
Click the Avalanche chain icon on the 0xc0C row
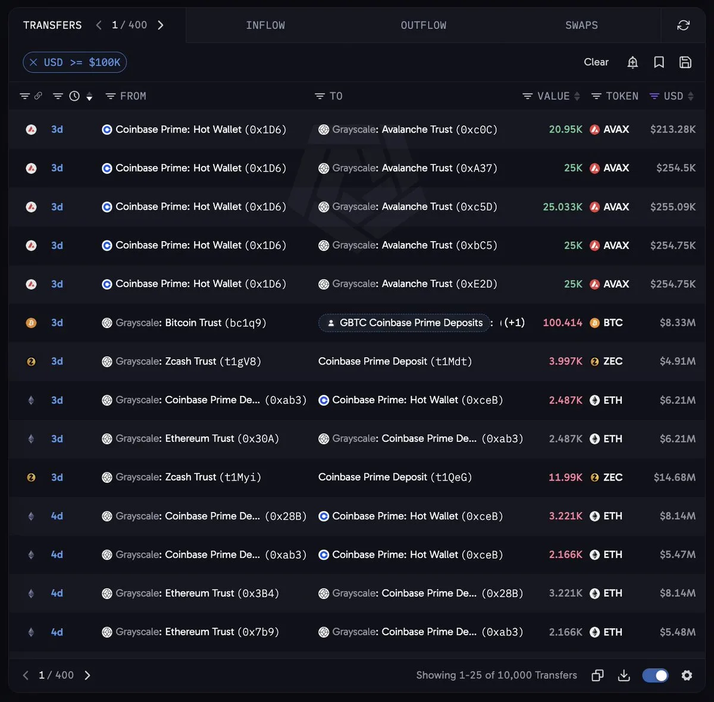[31, 129]
